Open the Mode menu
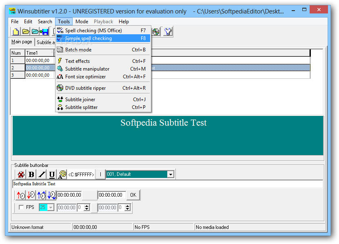339x244 pixels. [x=82, y=22]
